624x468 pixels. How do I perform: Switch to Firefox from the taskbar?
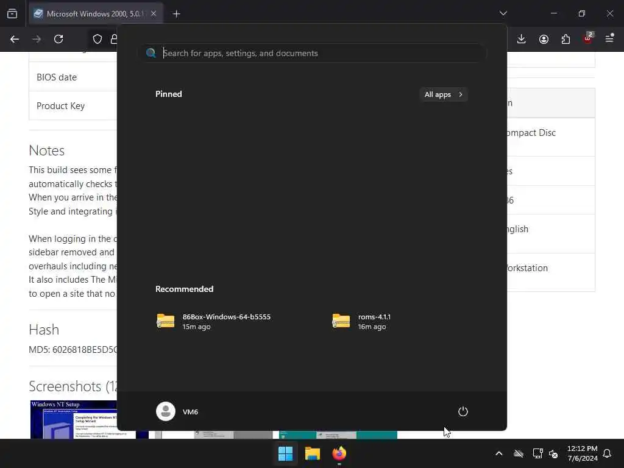(339, 453)
